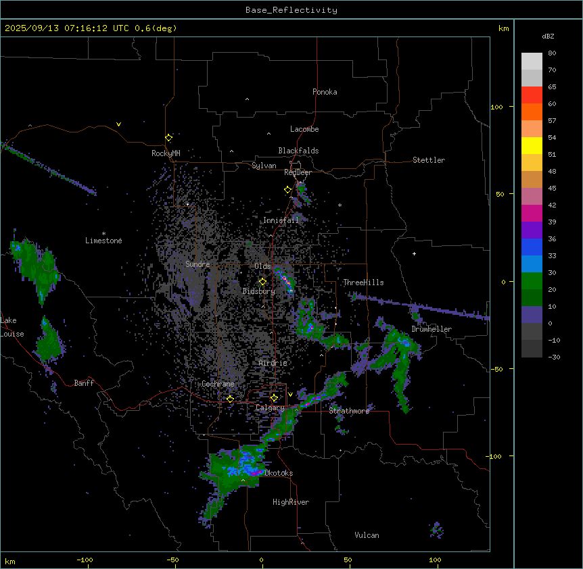Click the Airdrie city label
Image resolution: width=583 pixels, height=569 pixels.
click(273, 363)
